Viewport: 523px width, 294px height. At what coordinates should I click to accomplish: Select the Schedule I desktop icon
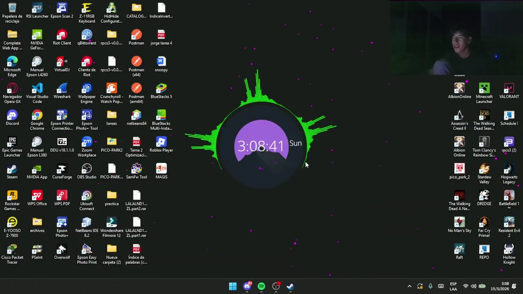click(509, 118)
